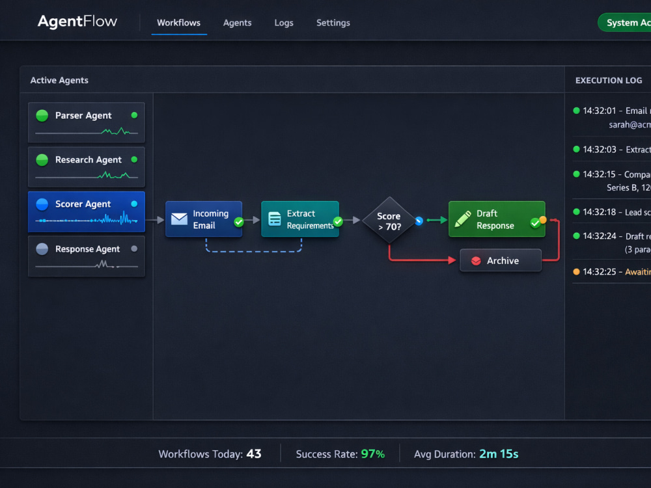The width and height of the screenshot is (651, 488).
Task: Click the 14:32:24 execution log entry
Action: point(611,242)
